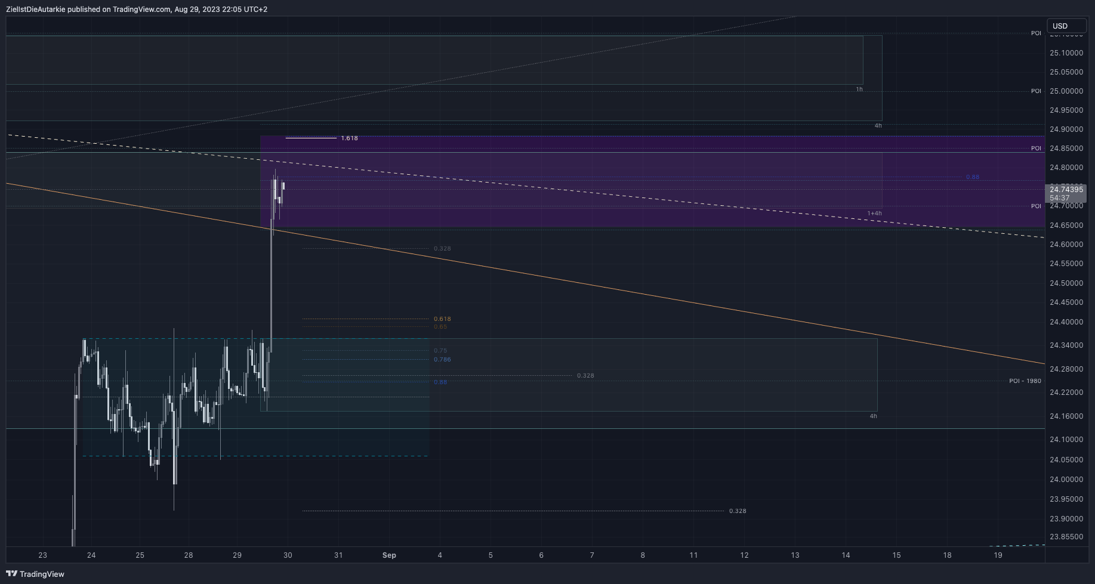Click the date 25 on the time axis
Screen dimensions: 1095x584
coord(140,555)
